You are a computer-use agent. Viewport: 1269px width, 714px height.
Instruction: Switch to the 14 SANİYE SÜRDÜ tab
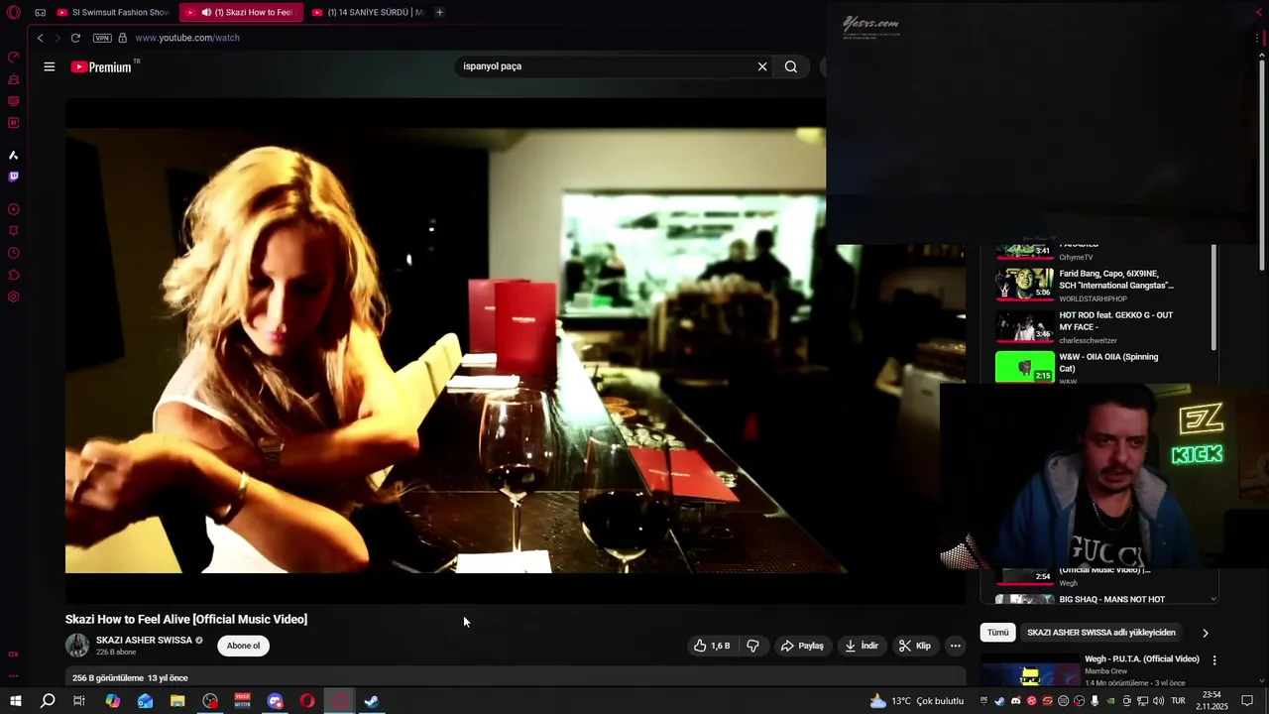368,13
